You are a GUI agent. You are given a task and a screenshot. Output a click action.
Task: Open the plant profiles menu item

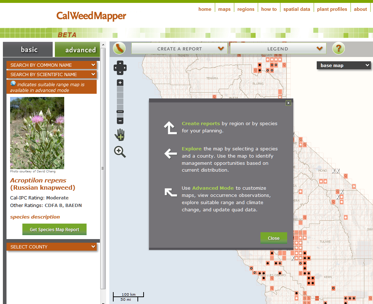click(332, 9)
